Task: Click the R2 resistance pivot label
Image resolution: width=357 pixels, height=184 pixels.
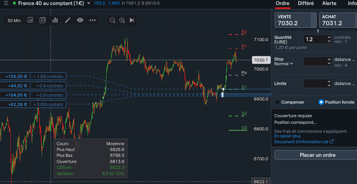Action: [244, 32]
